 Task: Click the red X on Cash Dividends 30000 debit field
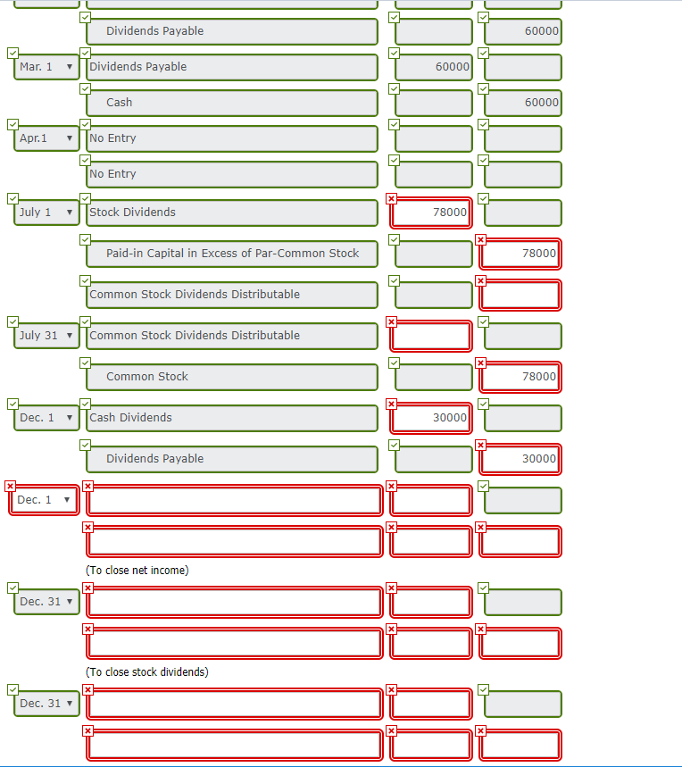(x=391, y=404)
